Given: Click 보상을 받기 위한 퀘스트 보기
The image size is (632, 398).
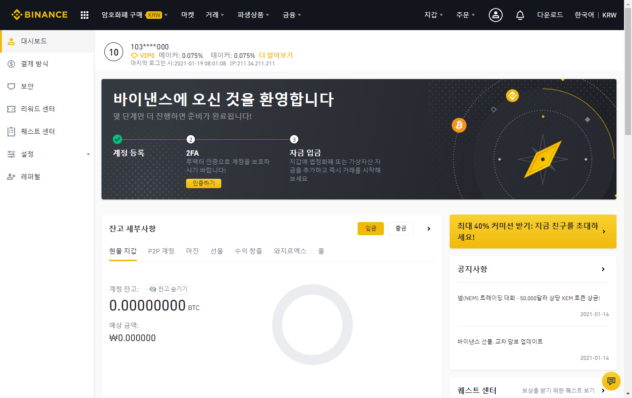Looking at the screenshot, I should 558,390.
